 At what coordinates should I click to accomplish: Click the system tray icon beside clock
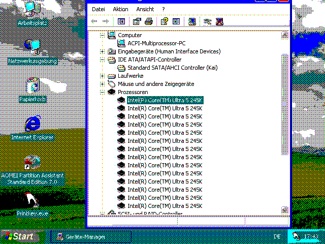click(297, 236)
